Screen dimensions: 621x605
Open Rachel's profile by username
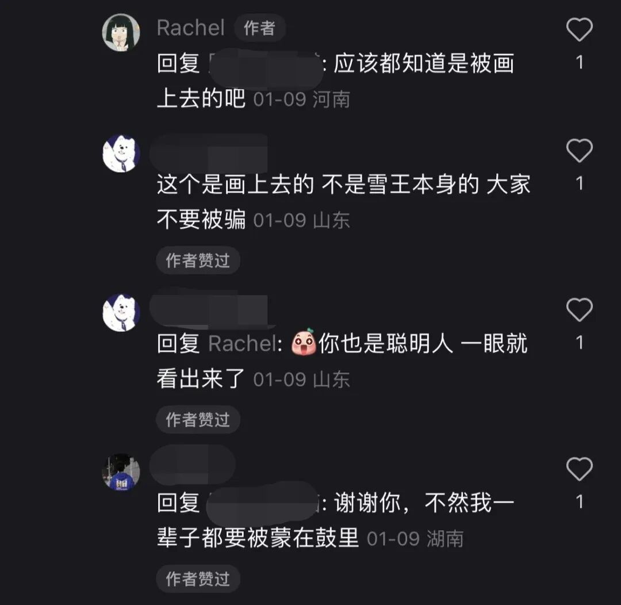pos(191,28)
